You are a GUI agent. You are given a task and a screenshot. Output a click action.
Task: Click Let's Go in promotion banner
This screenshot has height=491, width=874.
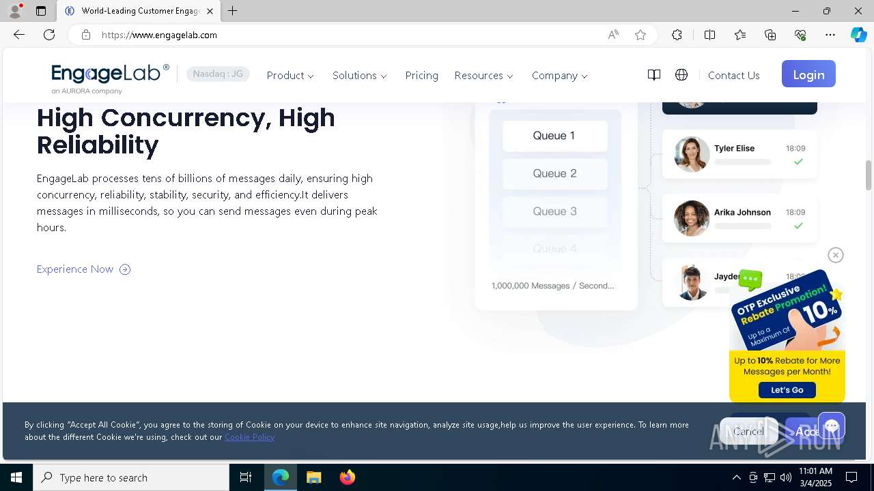[787, 390]
